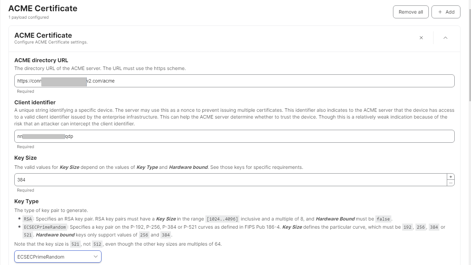The image size is (471, 265).
Task: Click the "1 payload configured" text
Action: pos(29,17)
